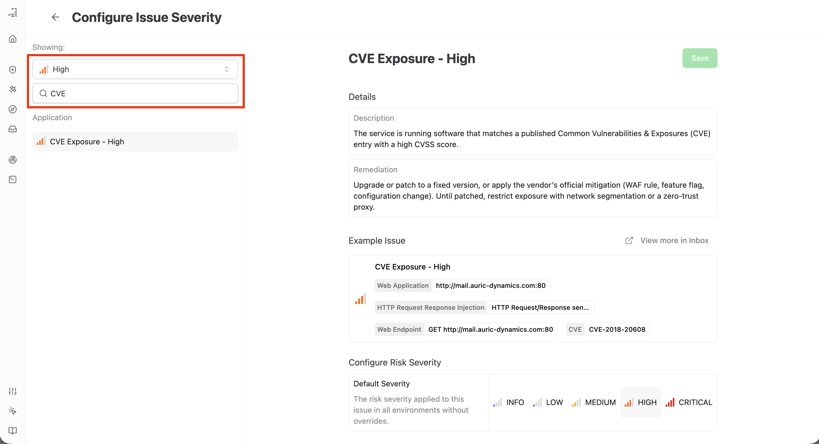Choose MEDIUM as default severity
This screenshot has width=819, height=444.
(594, 402)
